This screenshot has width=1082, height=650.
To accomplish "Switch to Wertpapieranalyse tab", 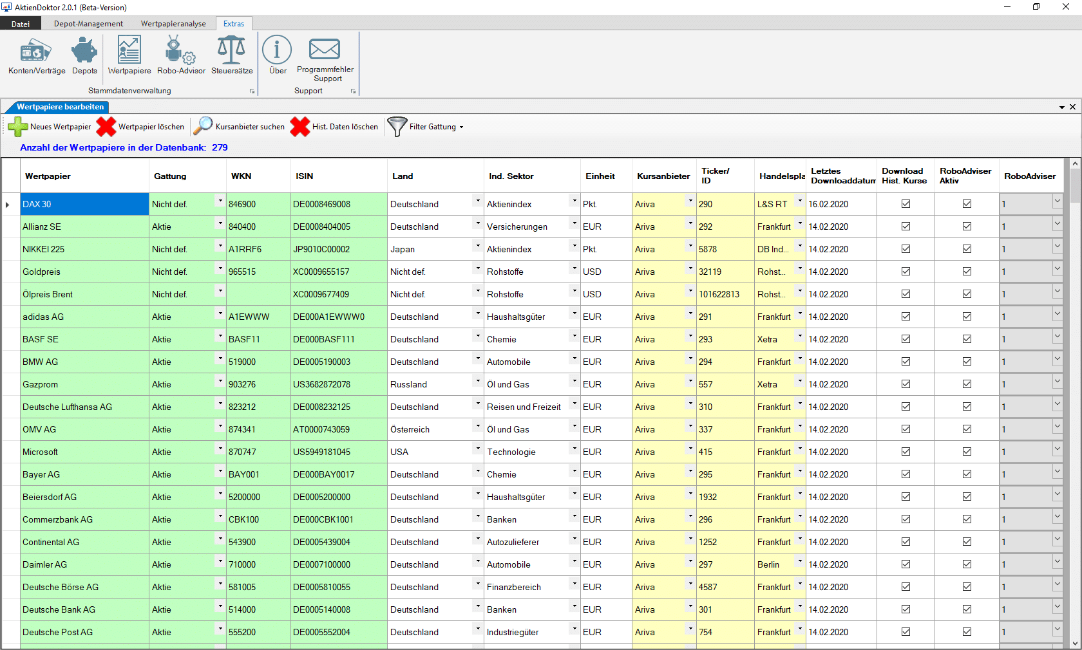I will click(173, 24).
